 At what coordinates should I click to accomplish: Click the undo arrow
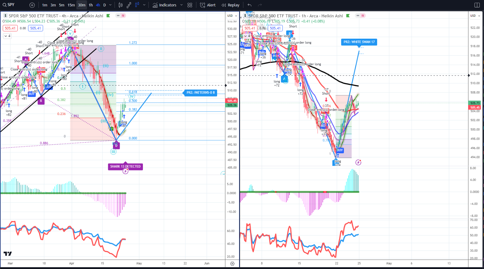(x=249, y=5)
